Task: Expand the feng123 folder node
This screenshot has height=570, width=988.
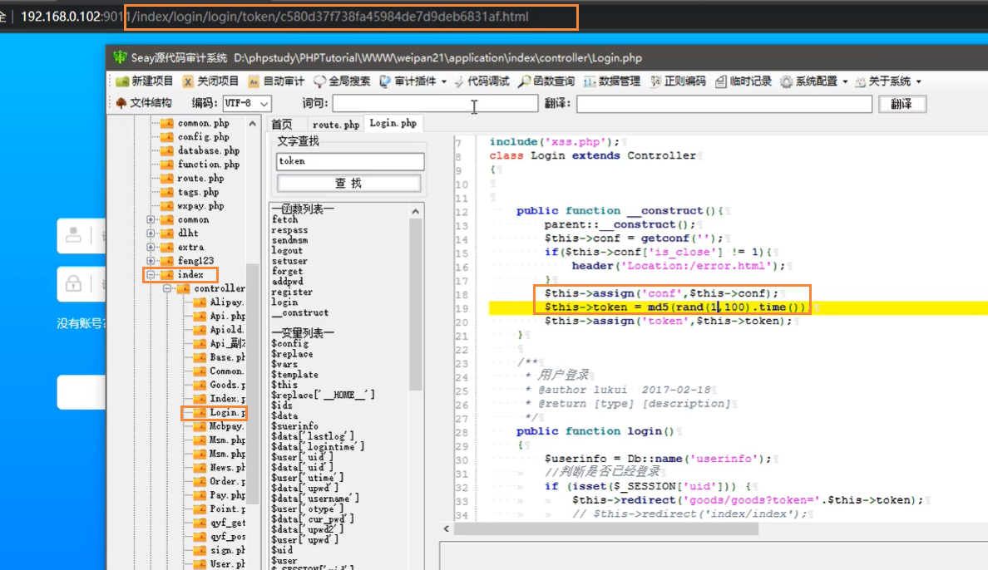Action: (x=151, y=261)
